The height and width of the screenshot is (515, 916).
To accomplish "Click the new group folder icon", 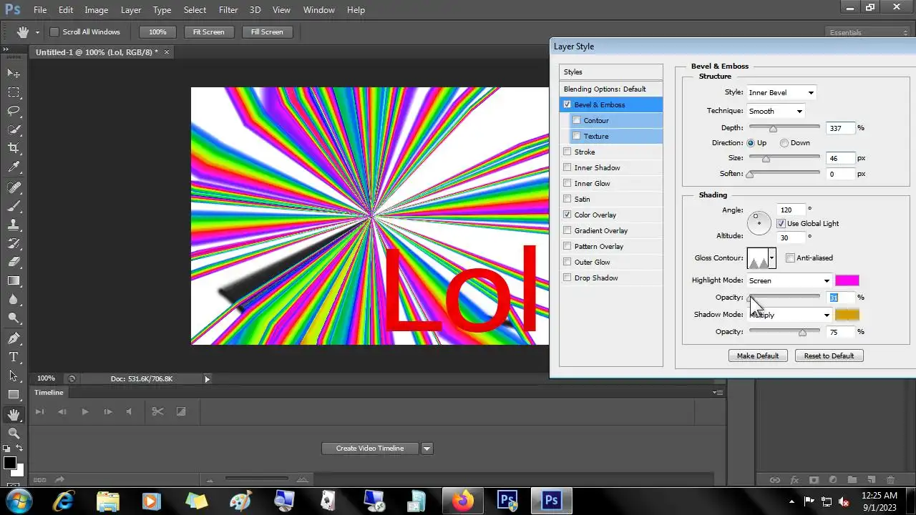I will coord(852,480).
